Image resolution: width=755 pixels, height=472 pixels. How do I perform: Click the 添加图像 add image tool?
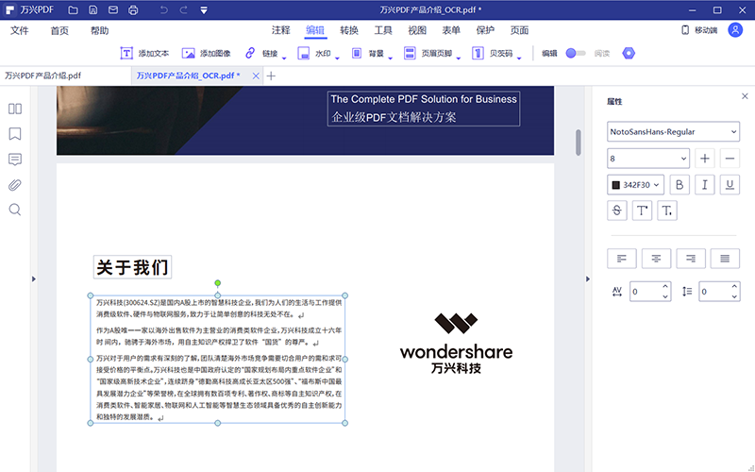(x=206, y=53)
